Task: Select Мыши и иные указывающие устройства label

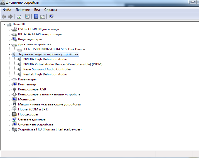Action: point(49,104)
